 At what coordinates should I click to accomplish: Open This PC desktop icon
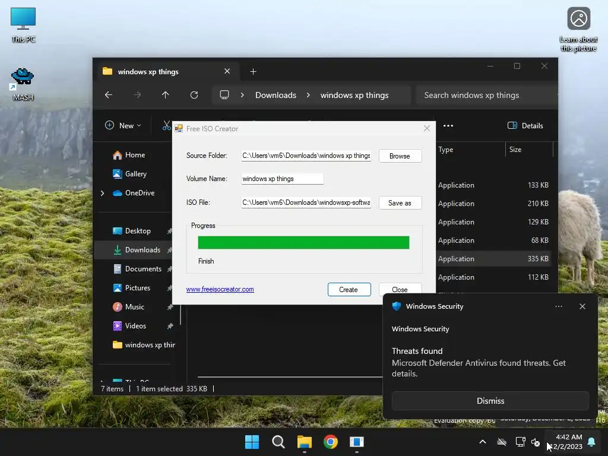[23, 25]
